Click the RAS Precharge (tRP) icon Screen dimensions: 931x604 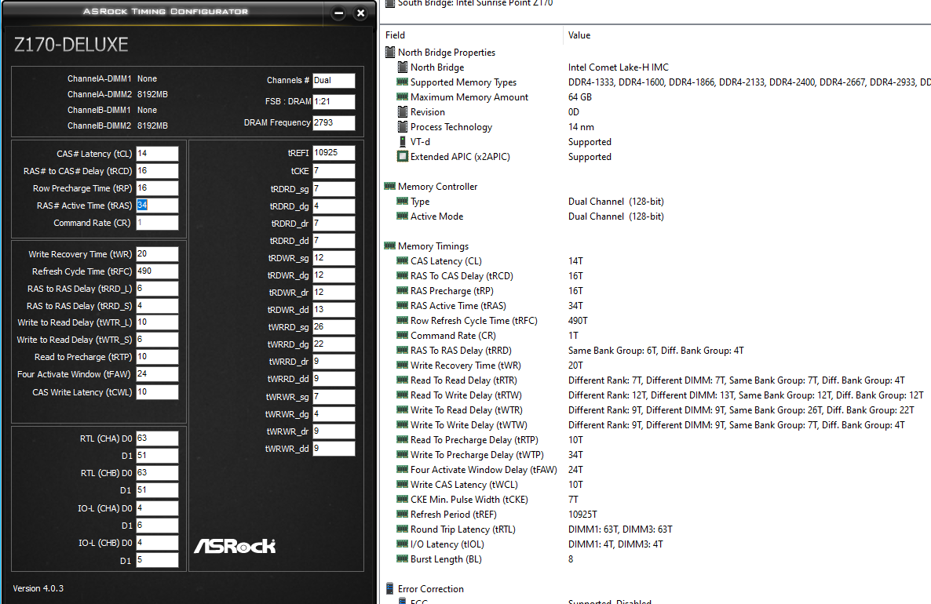(403, 290)
